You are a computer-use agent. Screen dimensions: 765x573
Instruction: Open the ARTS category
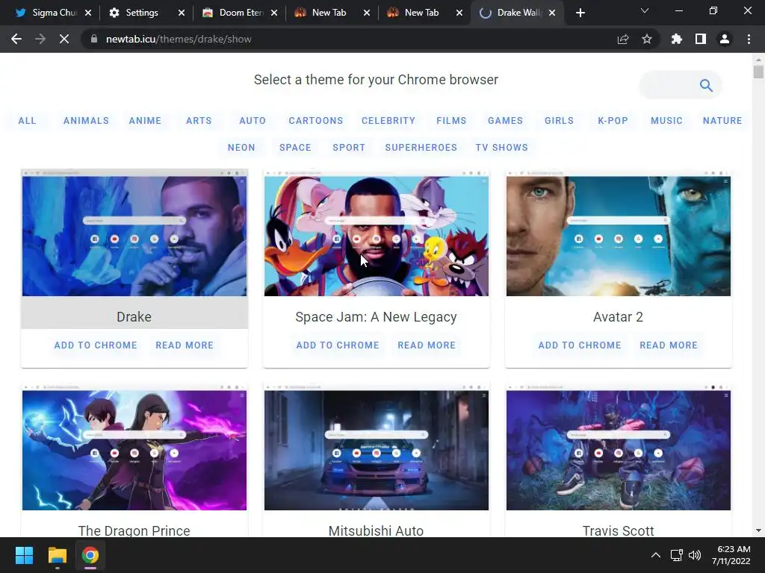point(199,120)
